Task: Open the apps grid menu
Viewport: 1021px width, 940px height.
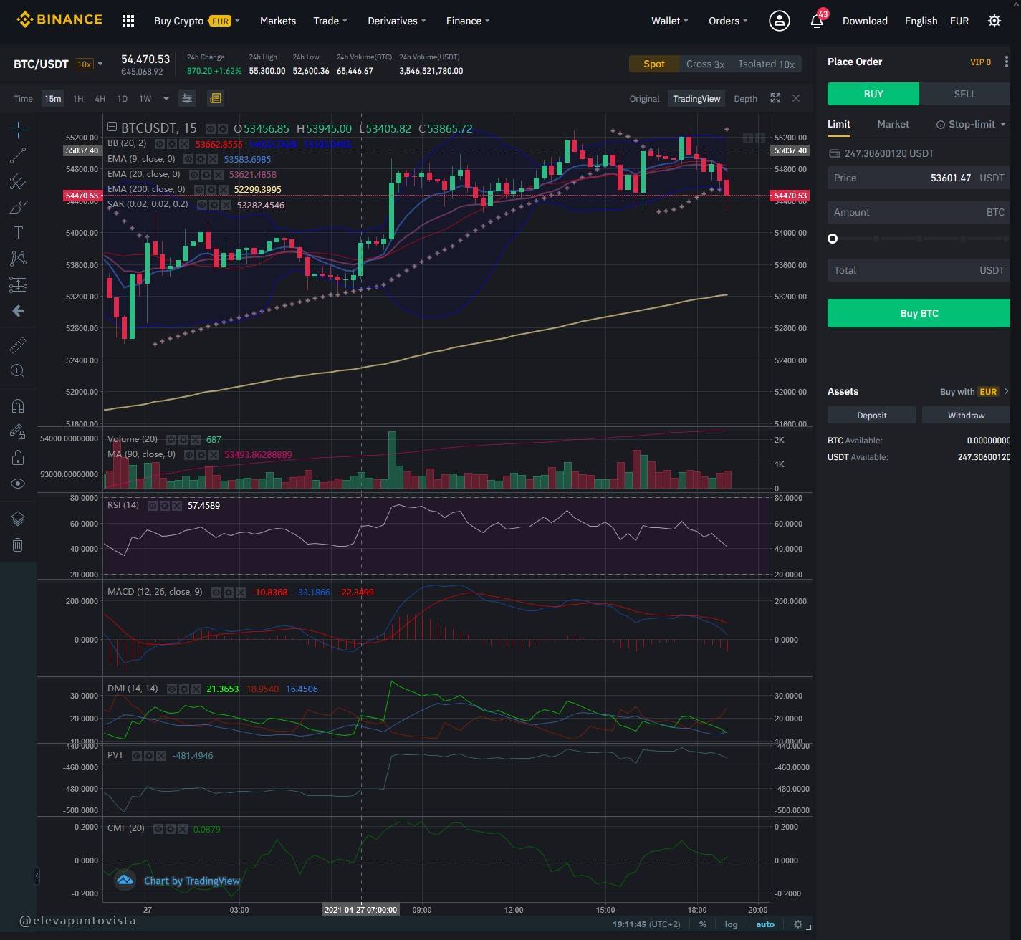Action: [x=128, y=21]
